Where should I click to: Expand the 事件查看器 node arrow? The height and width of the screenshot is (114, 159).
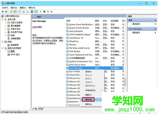tap(5, 26)
